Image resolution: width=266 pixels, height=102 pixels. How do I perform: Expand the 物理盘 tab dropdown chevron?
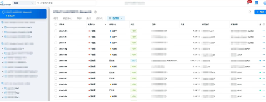tap(122, 18)
